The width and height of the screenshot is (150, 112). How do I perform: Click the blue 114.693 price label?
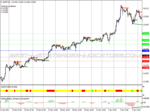(x=145, y=51)
